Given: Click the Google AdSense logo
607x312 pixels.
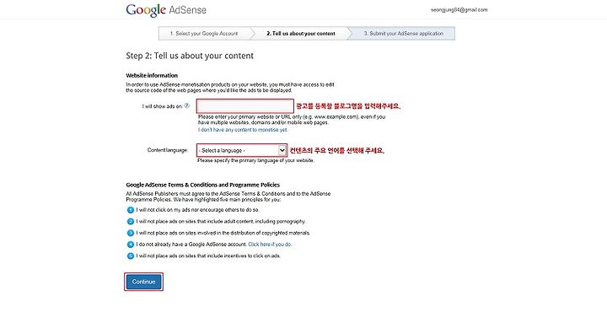Looking at the screenshot, I should pos(166,10).
